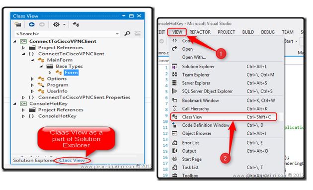Select the UserInfo class
Viewport: 313px width, 190px height.
click(x=57, y=91)
